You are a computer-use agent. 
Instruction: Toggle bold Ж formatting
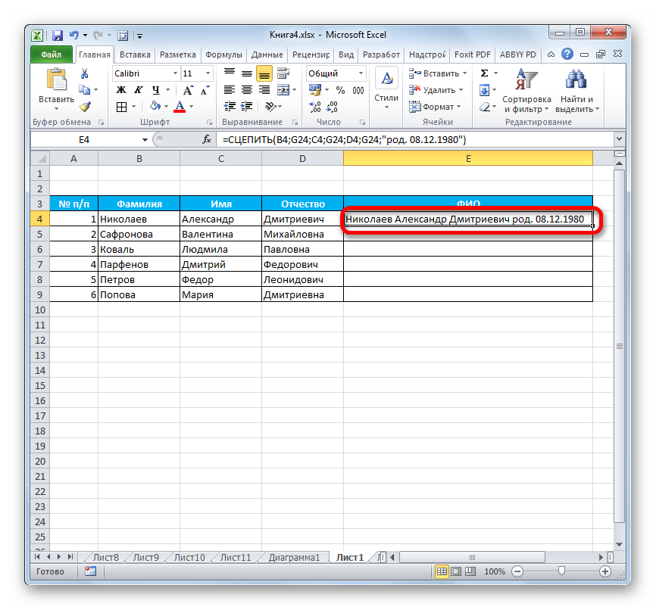(x=120, y=90)
